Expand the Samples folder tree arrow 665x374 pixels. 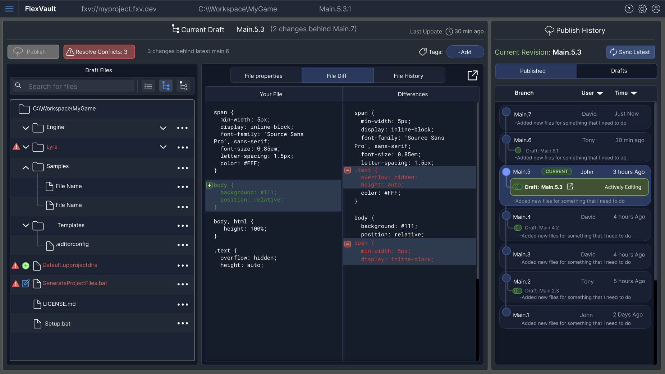point(26,167)
